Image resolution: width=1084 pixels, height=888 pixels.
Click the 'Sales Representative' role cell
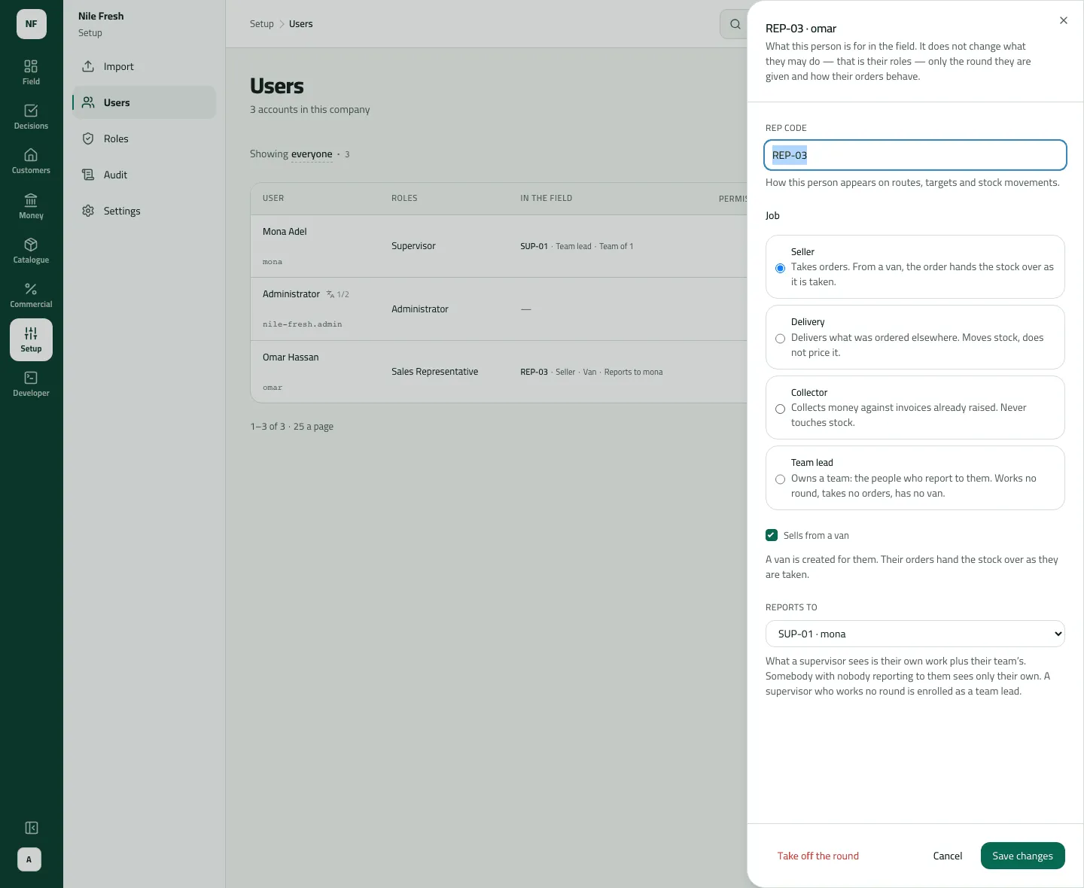coord(435,372)
